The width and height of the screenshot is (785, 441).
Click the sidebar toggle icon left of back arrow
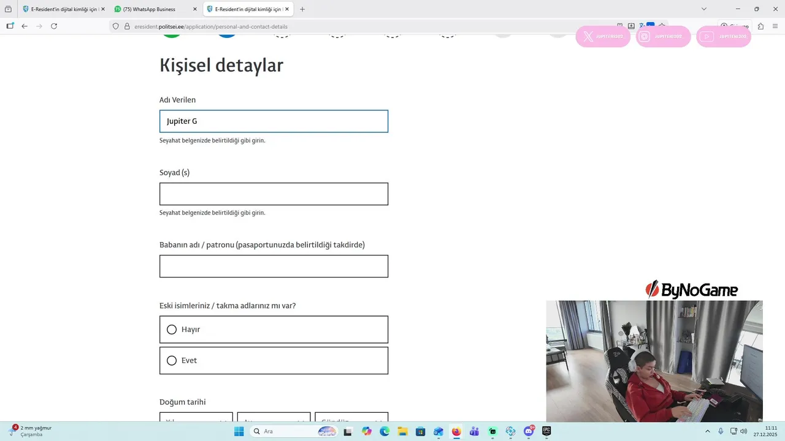(x=10, y=26)
